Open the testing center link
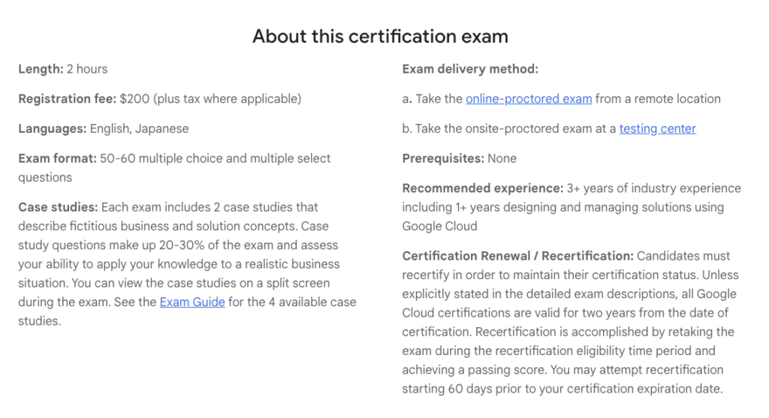Screen dimensions: 769x418 tap(657, 129)
